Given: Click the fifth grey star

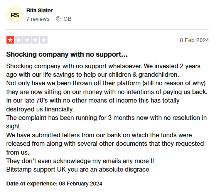Looking at the screenshot, I should (44, 40).
